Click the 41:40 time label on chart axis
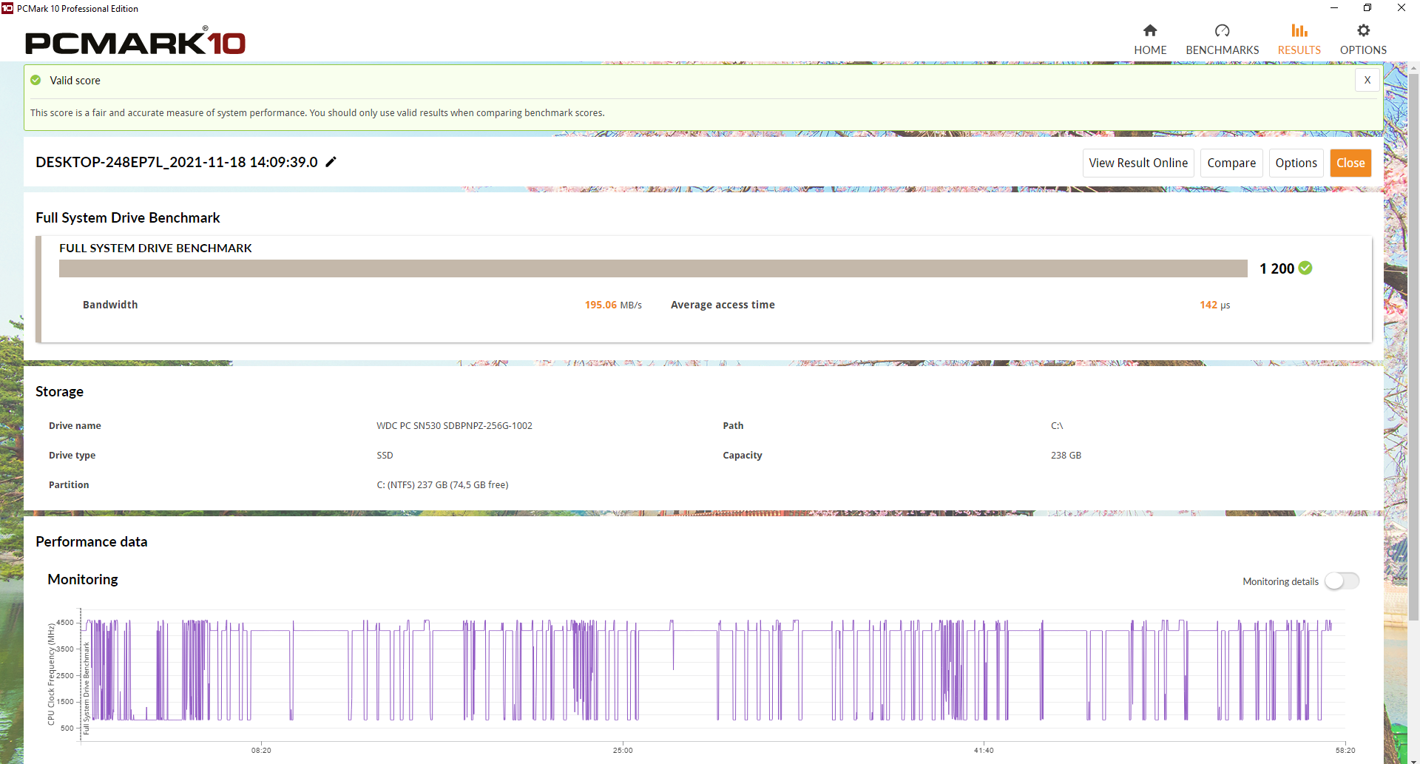The image size is (1420, 764). click(984, 750)
